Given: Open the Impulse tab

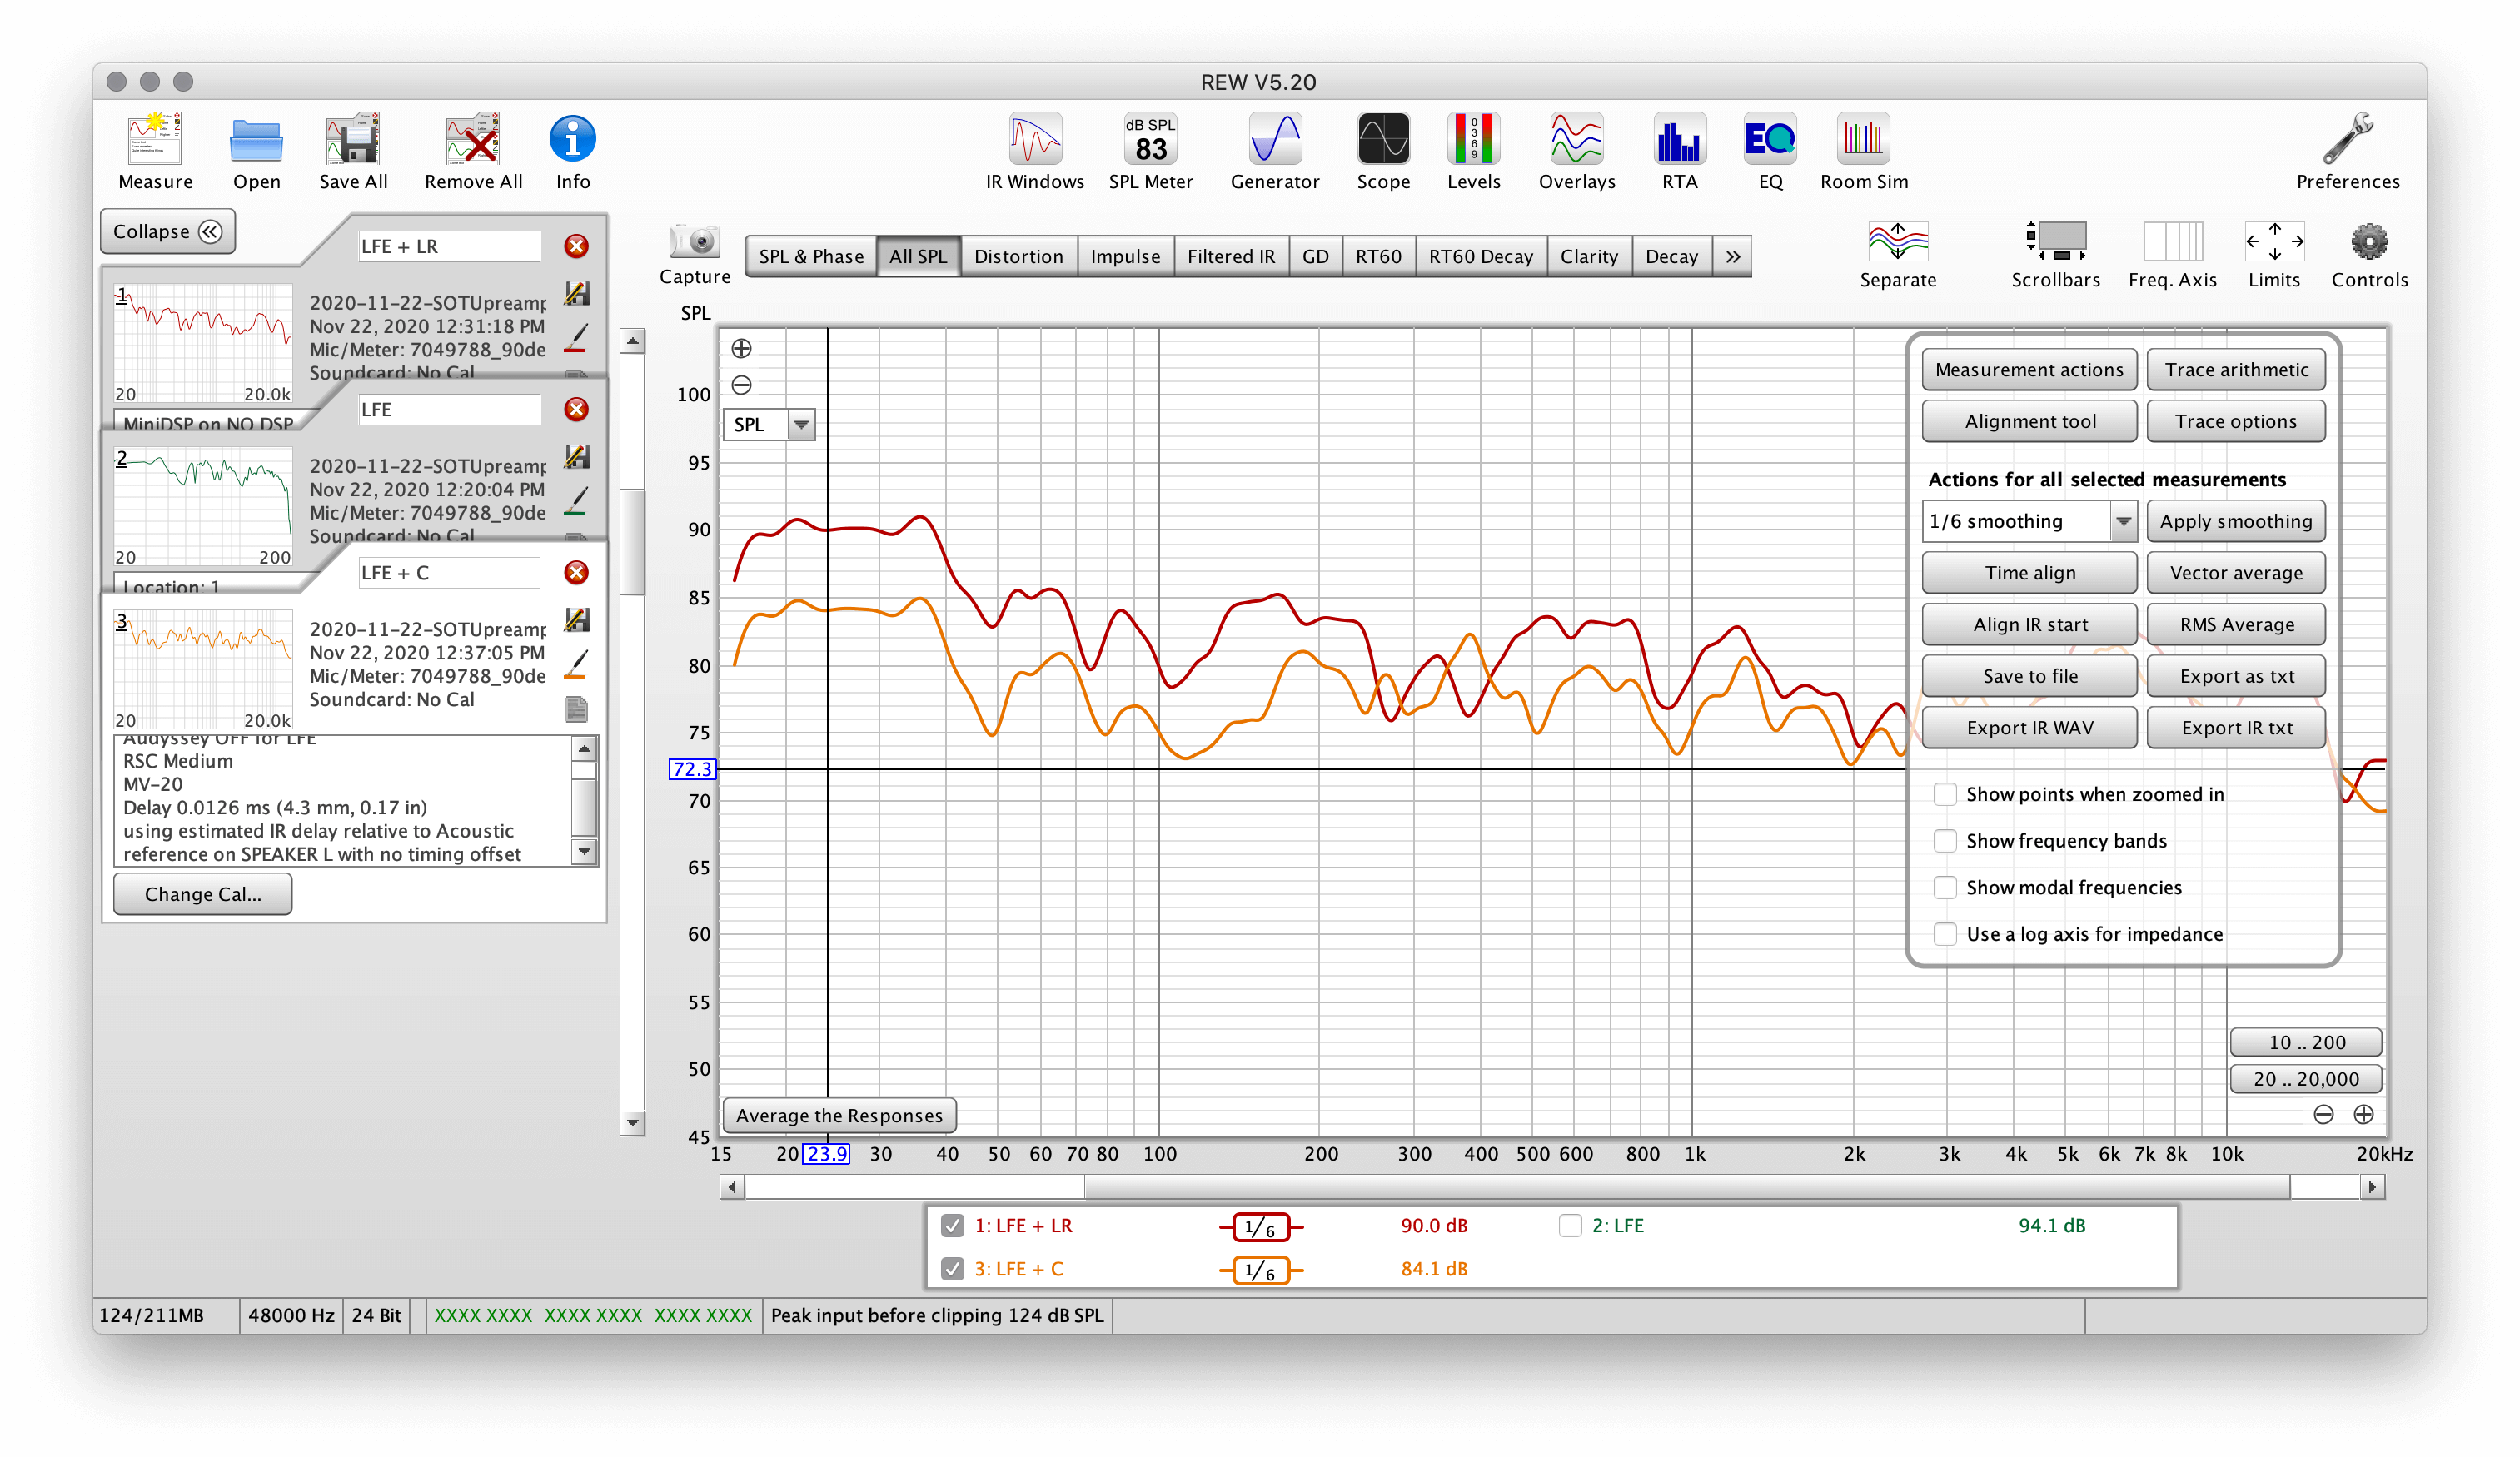Looking at the screenshot, I should pos(1125,256).
